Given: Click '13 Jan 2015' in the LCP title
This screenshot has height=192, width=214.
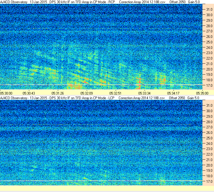Looking at the screenshot, I should (x=38, y=98).
